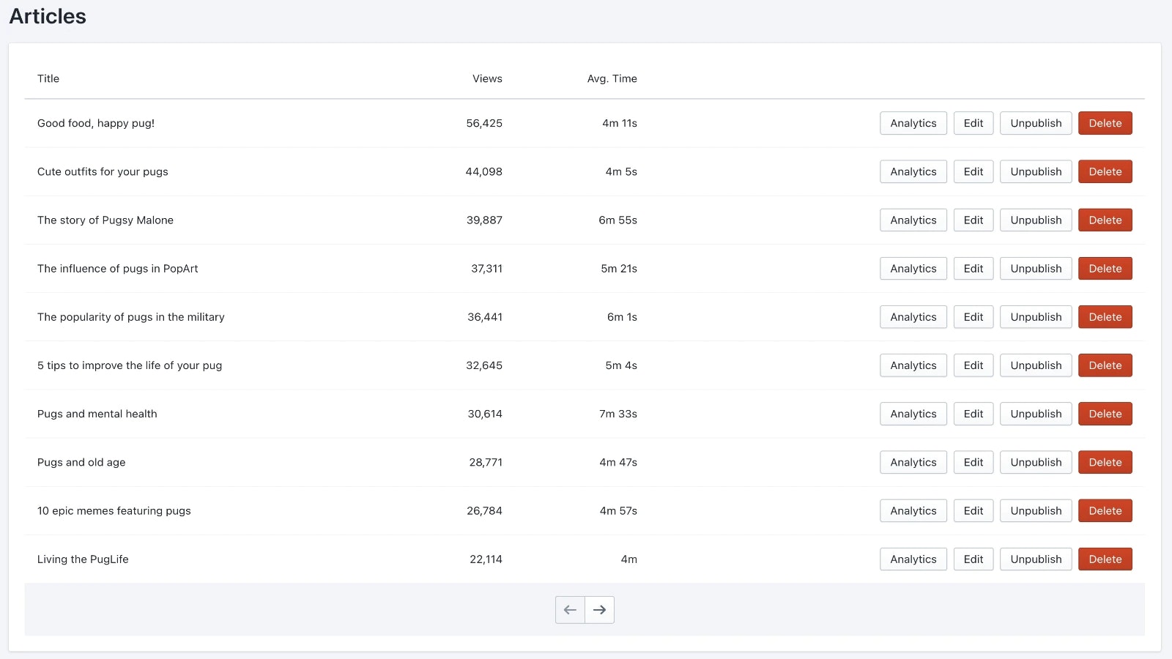This screenshot has height=659, width=1172.
Task: Show Analytics for pugs in PopArt article
Action: (x=913, y=269)
